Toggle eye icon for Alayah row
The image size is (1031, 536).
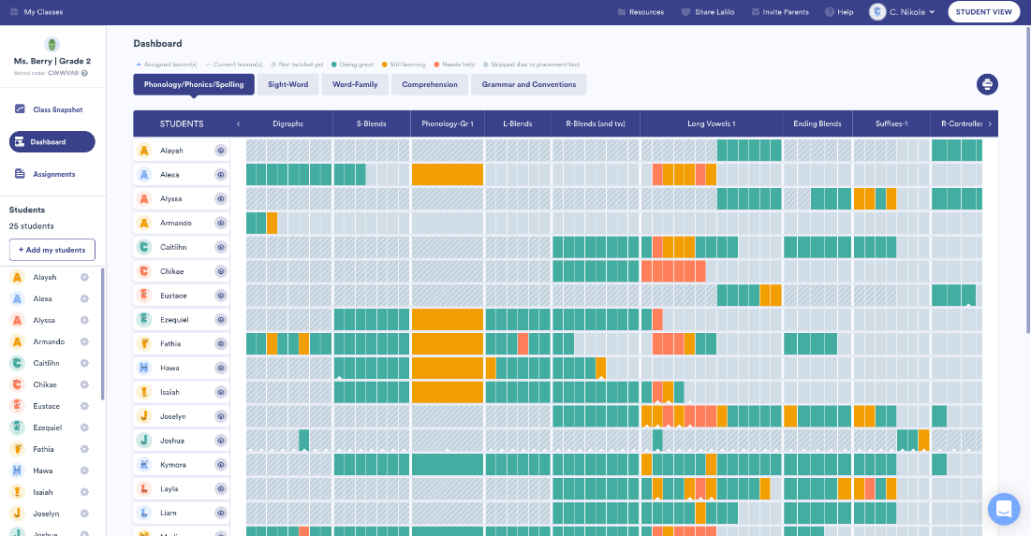pos(221,151)
